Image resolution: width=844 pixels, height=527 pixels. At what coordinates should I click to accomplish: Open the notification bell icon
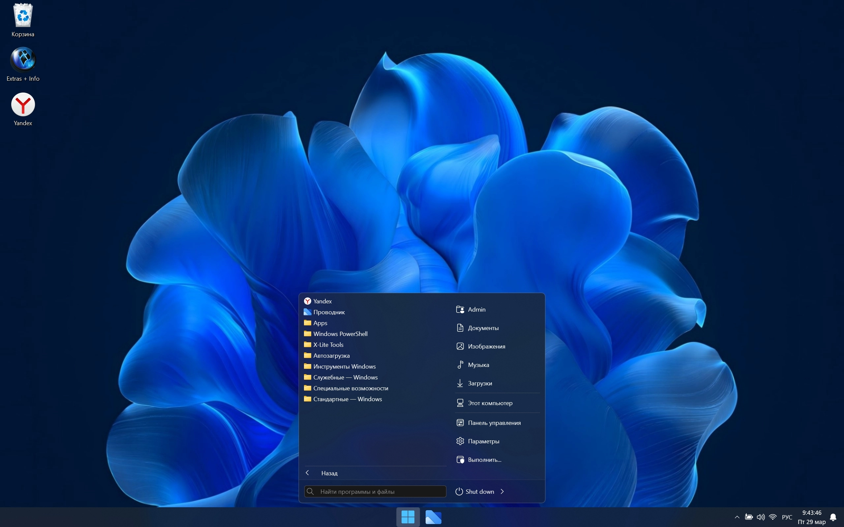pos(833,517)
